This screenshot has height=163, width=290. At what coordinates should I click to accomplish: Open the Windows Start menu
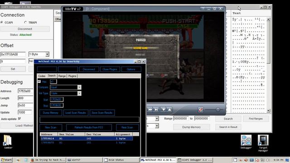tap(6, 160)
